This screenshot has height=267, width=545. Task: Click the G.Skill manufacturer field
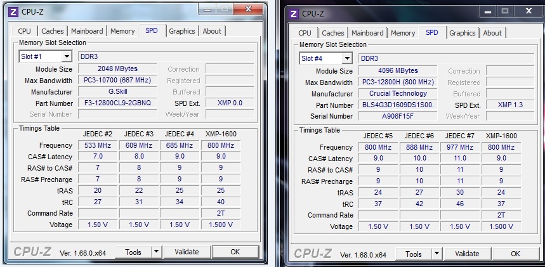tap(117, 92)
